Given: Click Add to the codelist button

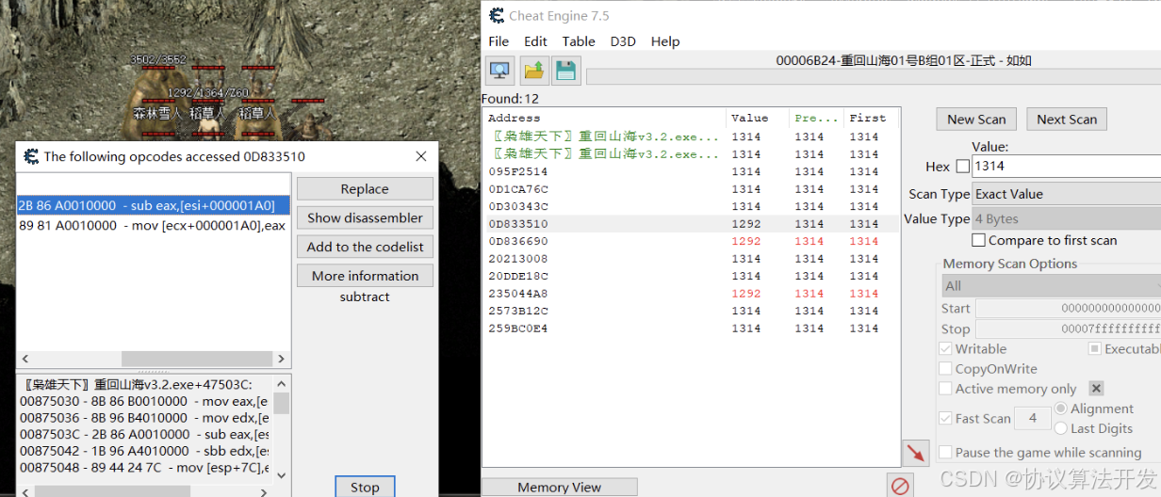Looking at the screenshot, I should (x=365, y=247).
